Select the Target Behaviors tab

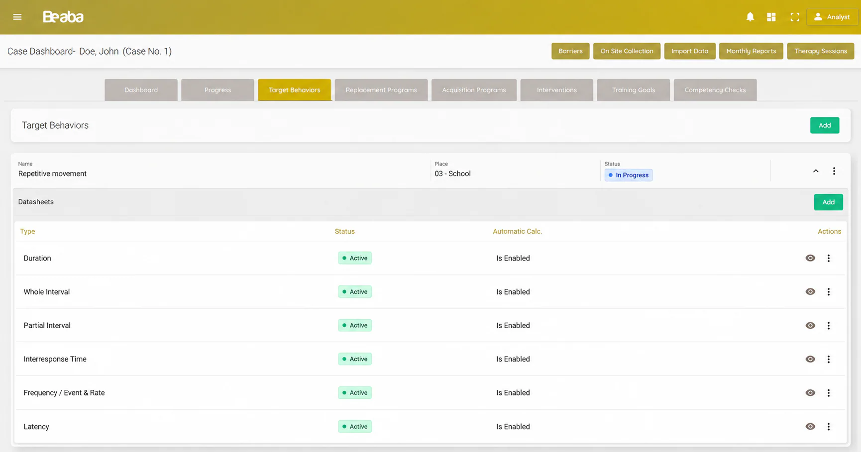[294, 90]
